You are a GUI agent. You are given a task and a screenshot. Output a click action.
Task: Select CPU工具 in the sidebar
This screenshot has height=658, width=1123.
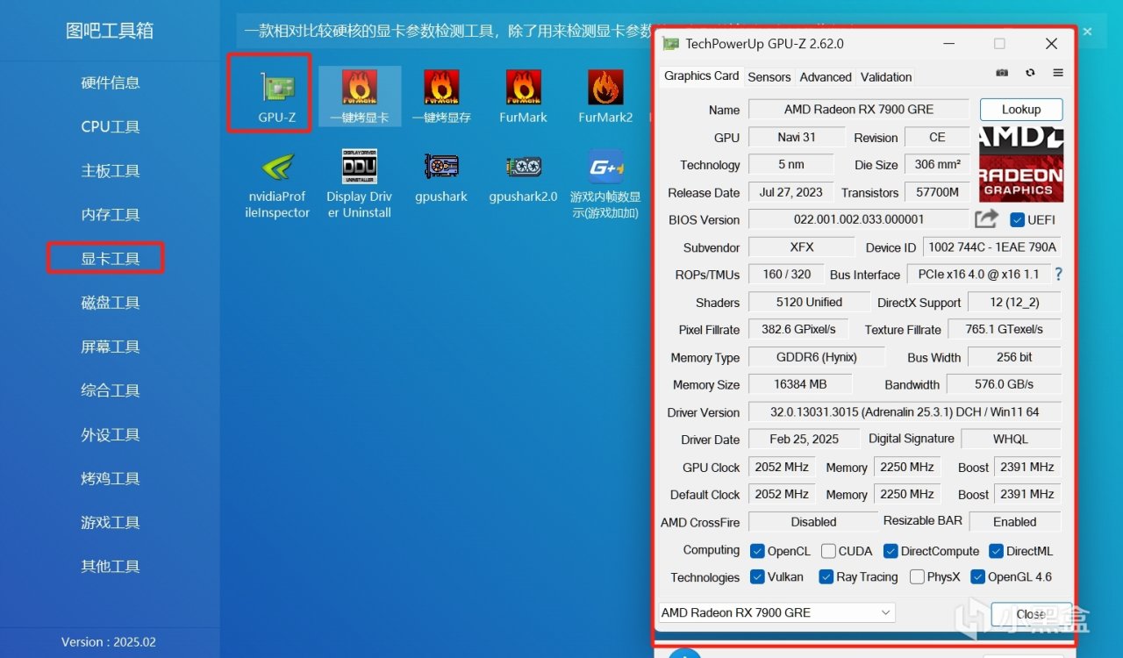tap(111, 126)
